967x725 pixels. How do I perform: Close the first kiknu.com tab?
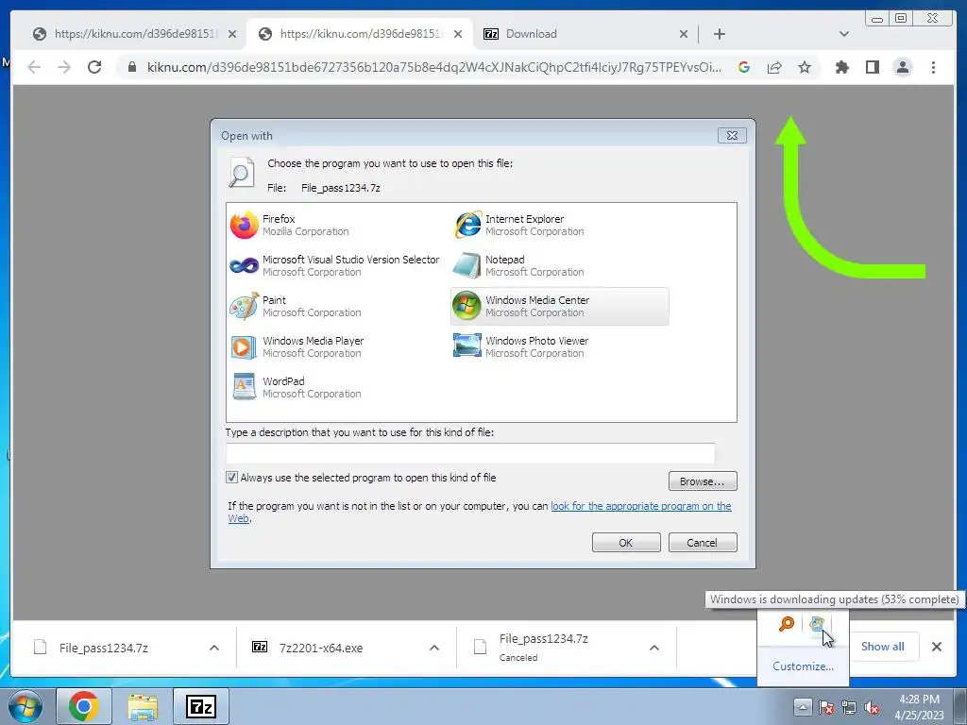[x=232, y=34]
